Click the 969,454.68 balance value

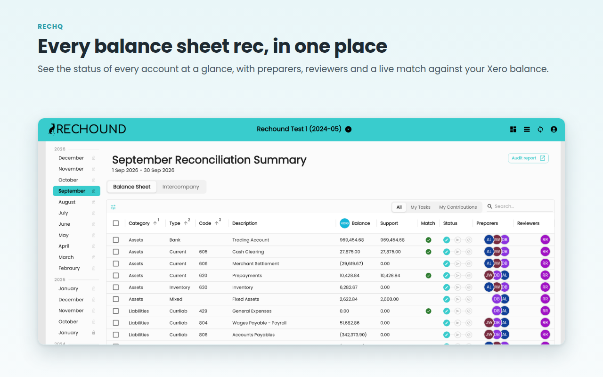coord(352,240)
